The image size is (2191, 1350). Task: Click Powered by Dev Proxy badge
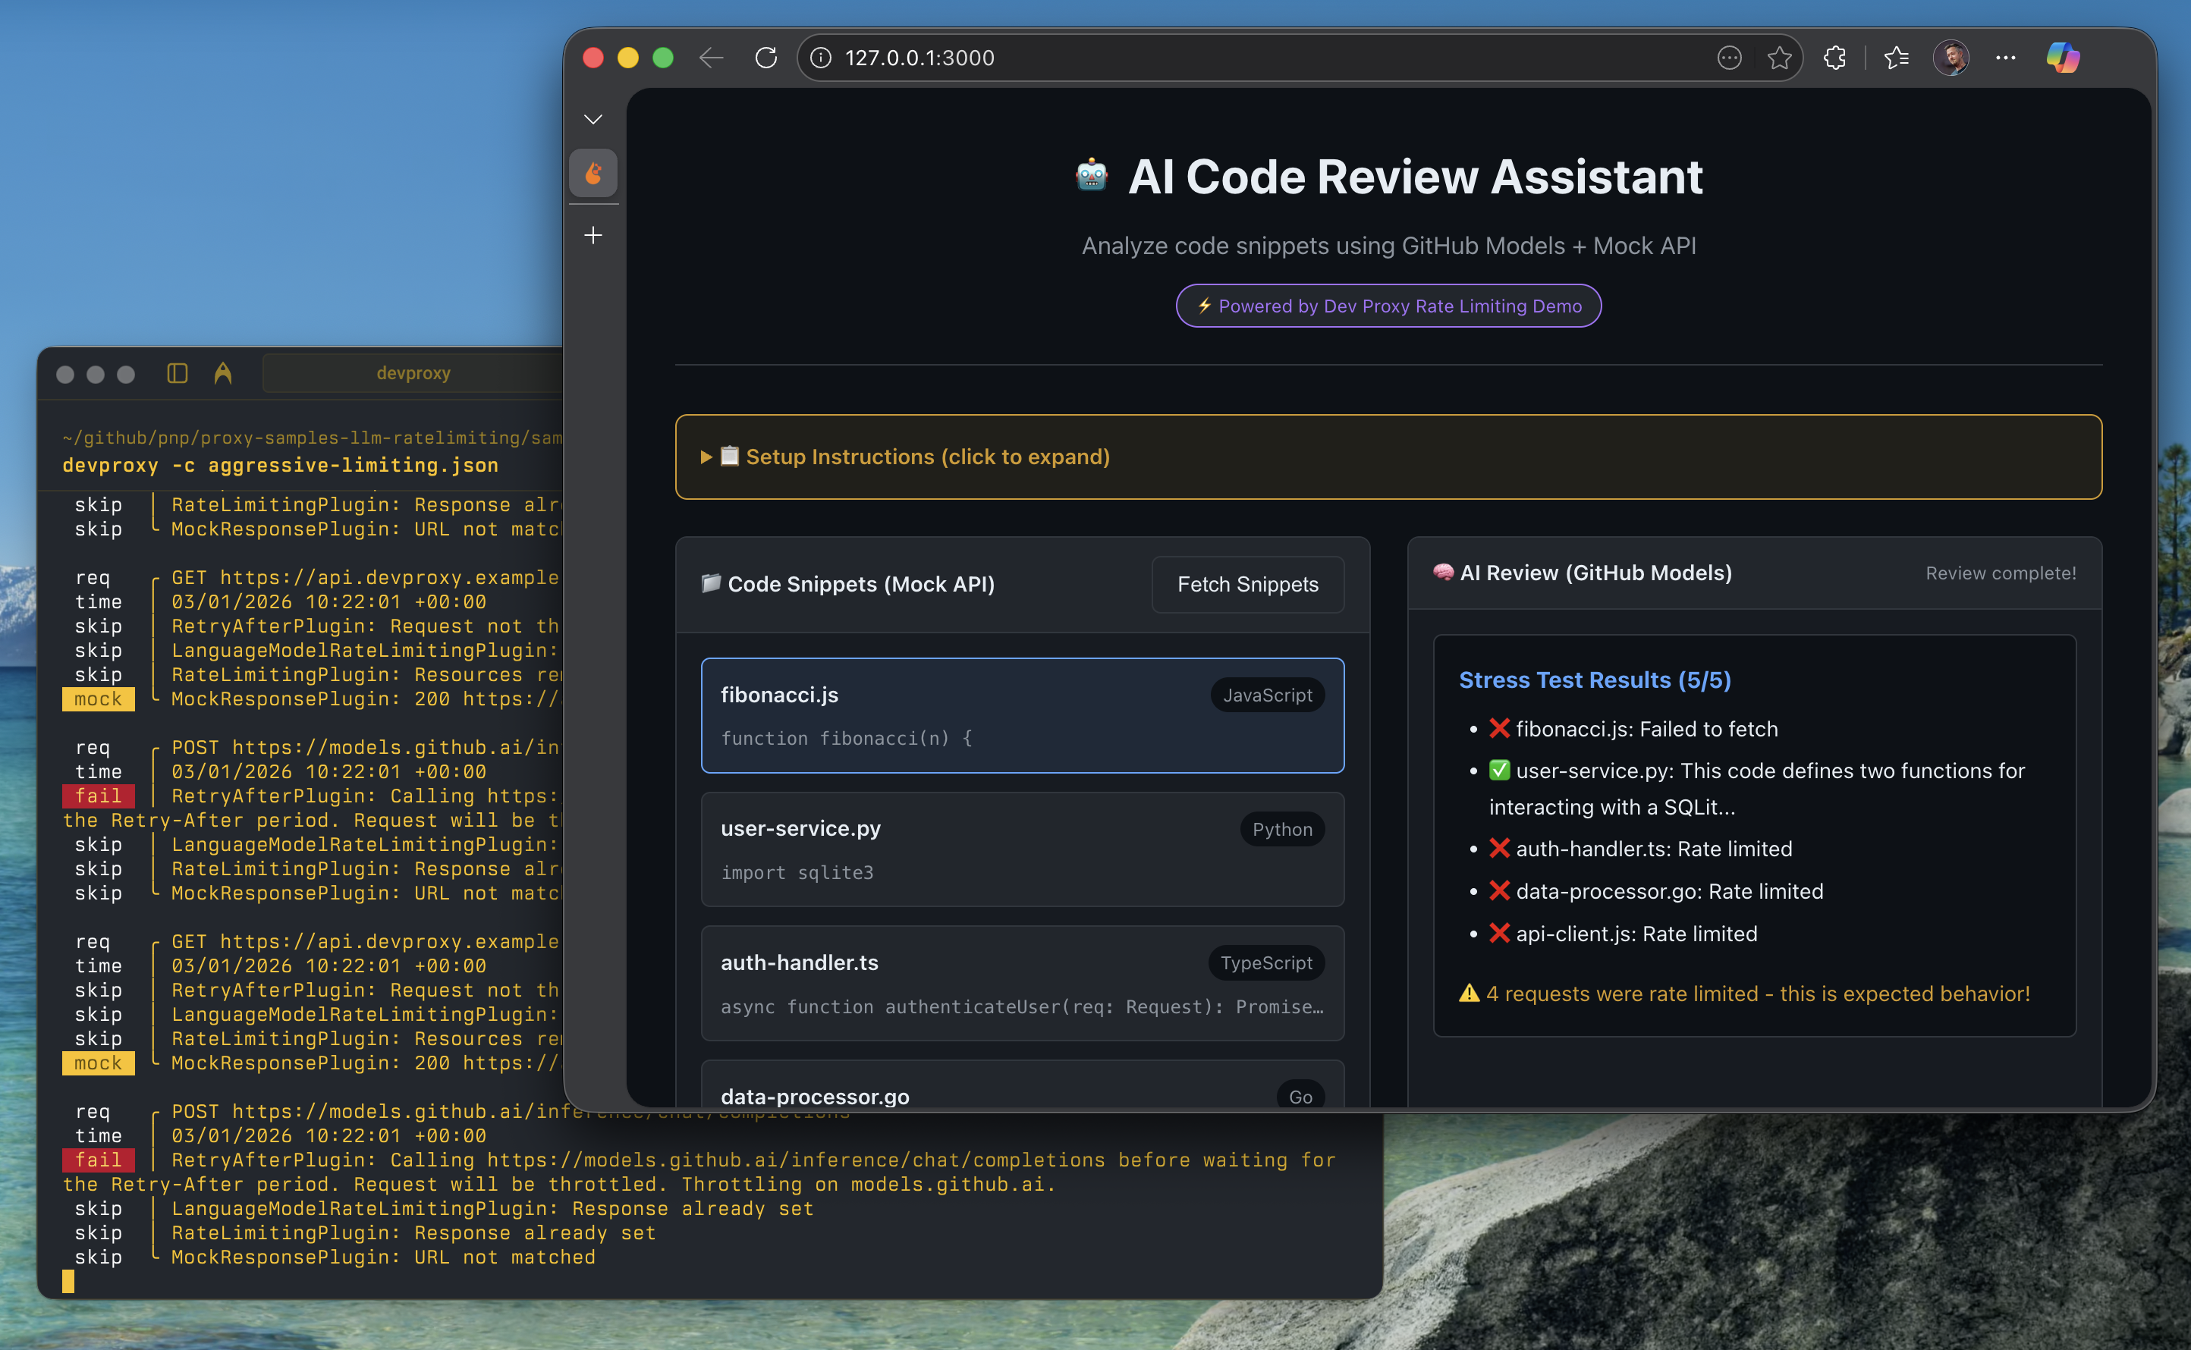coord(1388,306)
